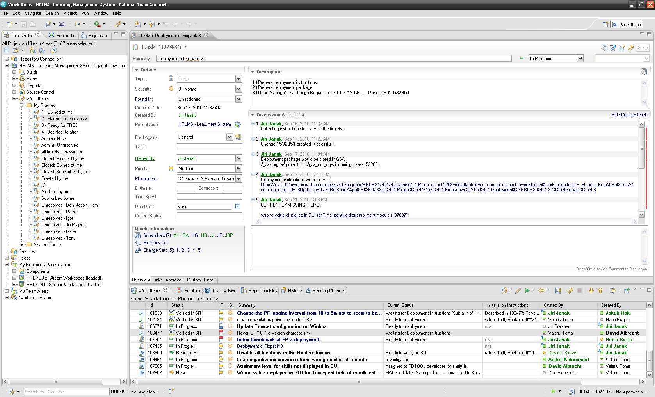Select query 3 - Ready for PROD
This screenshot has width=655, height=397.
[x=60, y=125]
